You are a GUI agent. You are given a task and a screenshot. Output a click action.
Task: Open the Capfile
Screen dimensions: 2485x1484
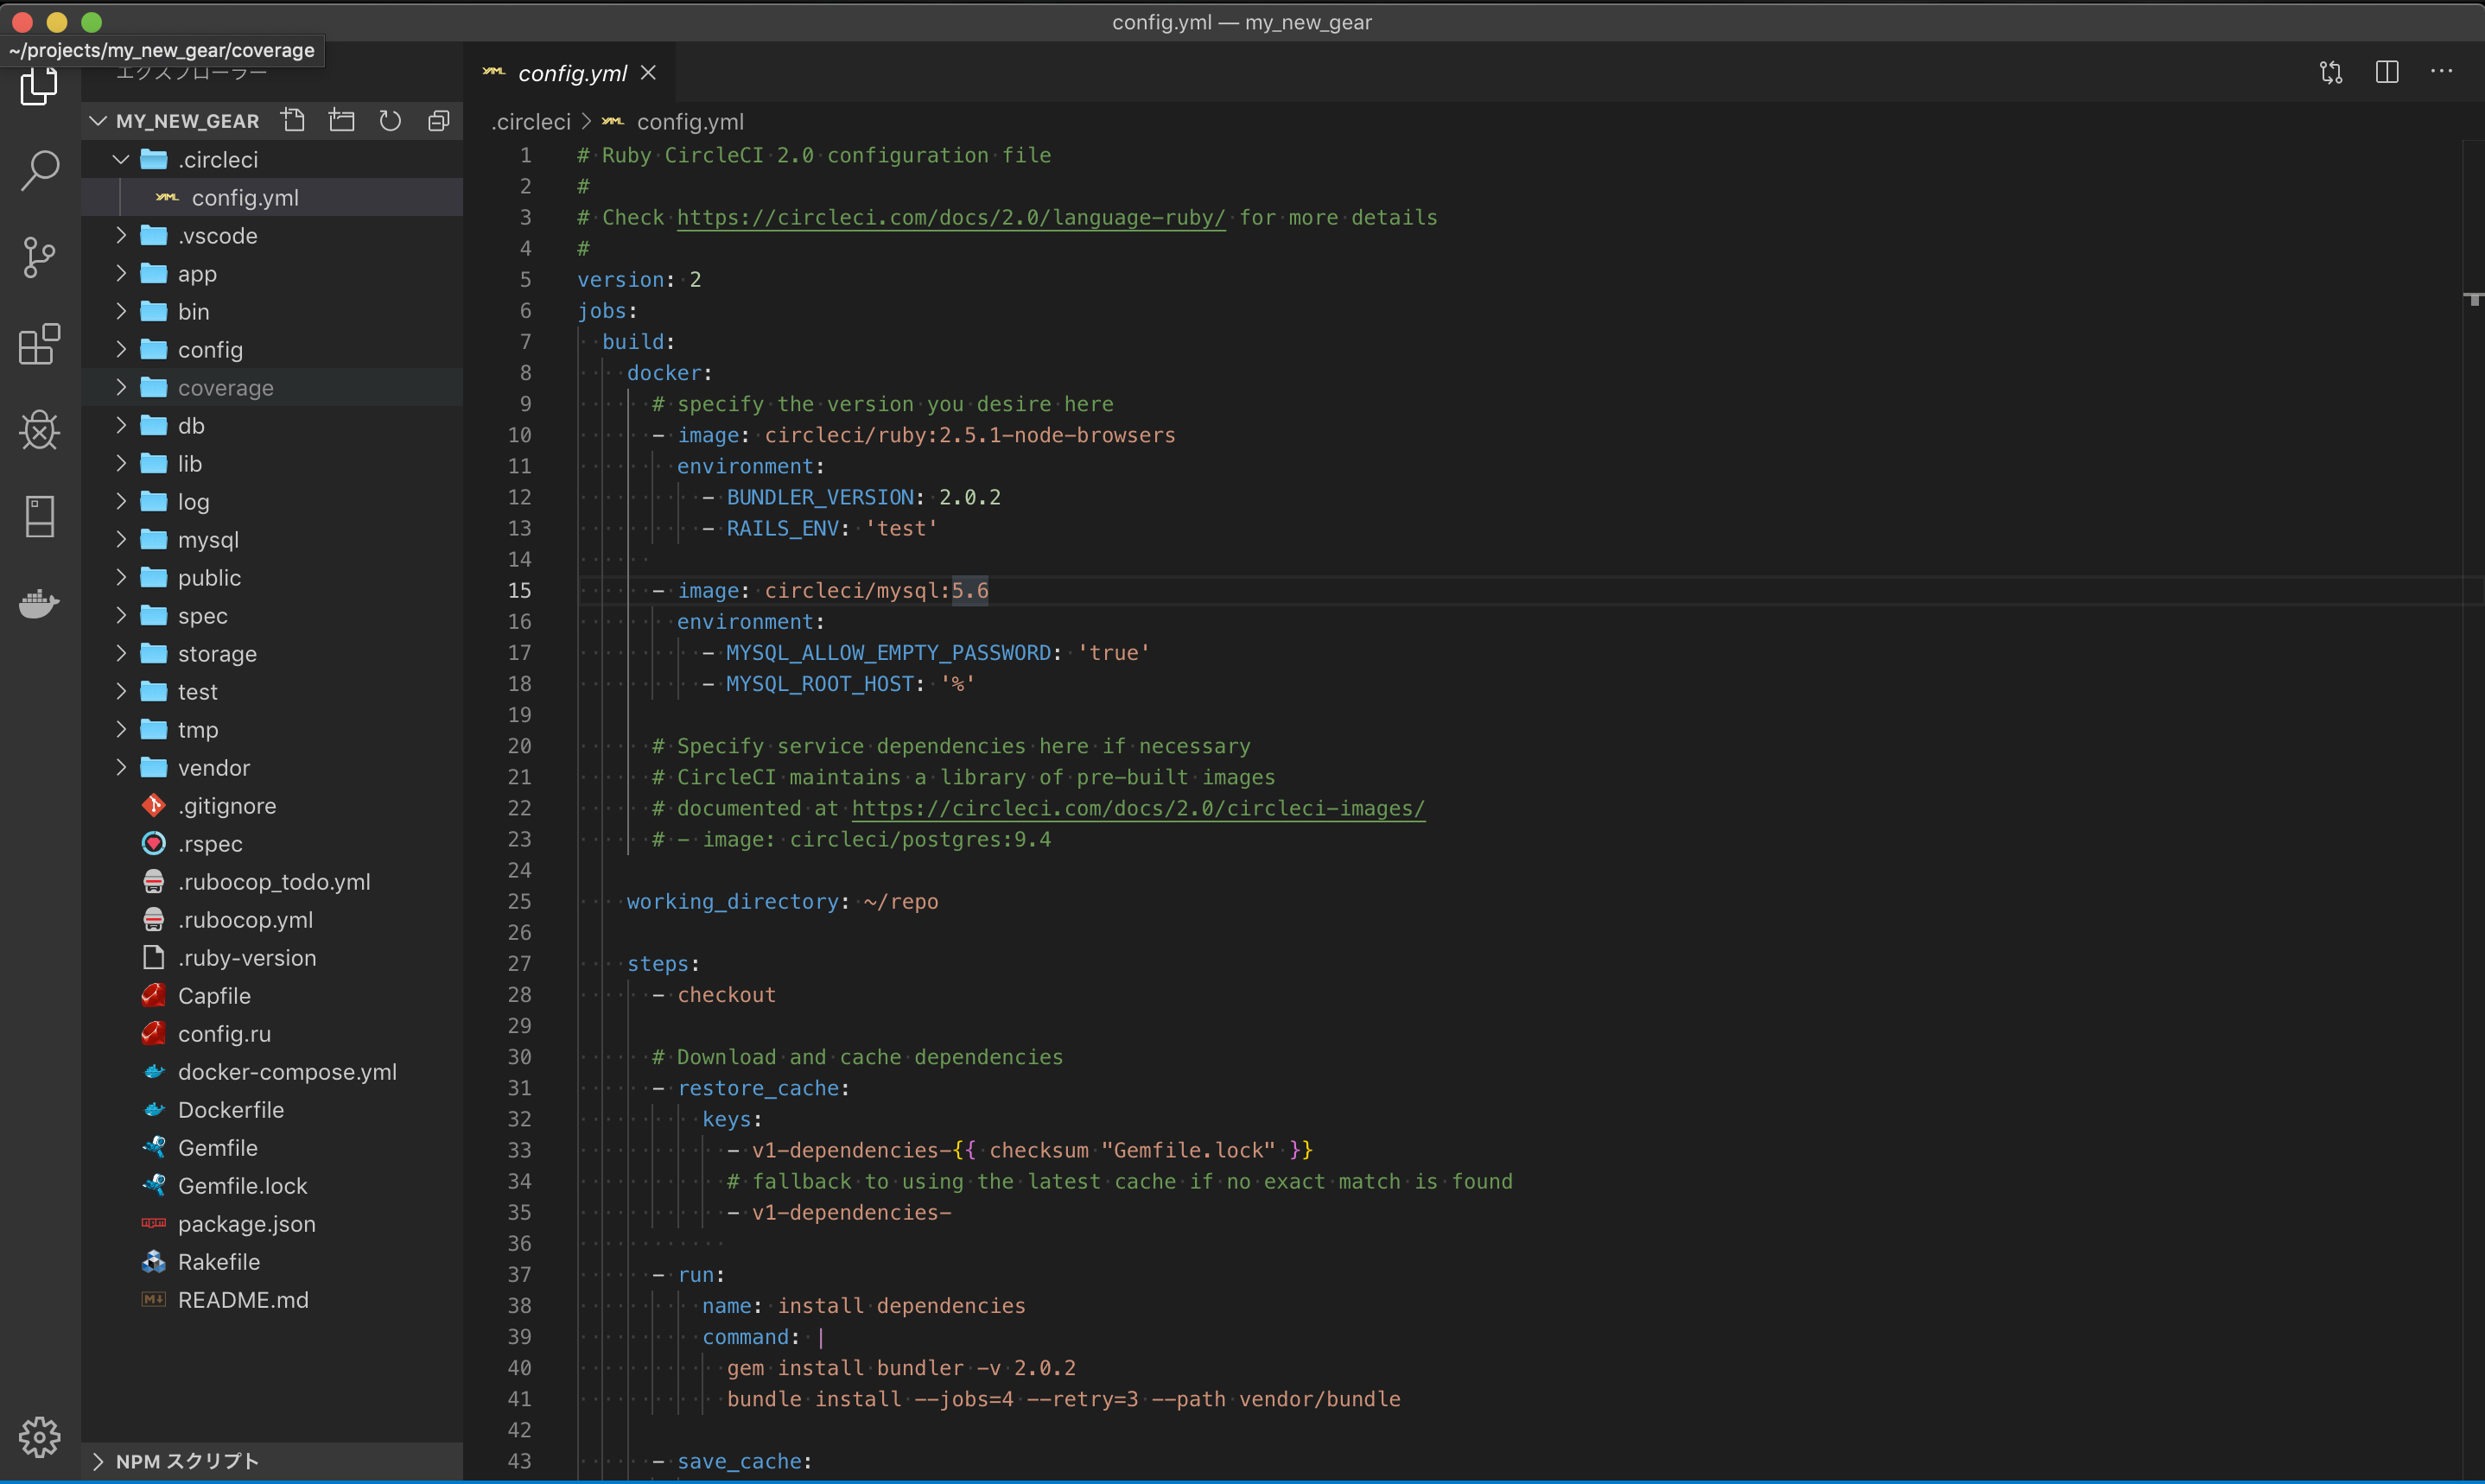(x=272, y=996)
